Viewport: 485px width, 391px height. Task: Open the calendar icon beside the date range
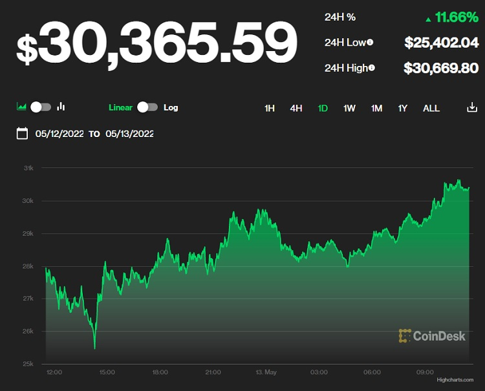22,134
